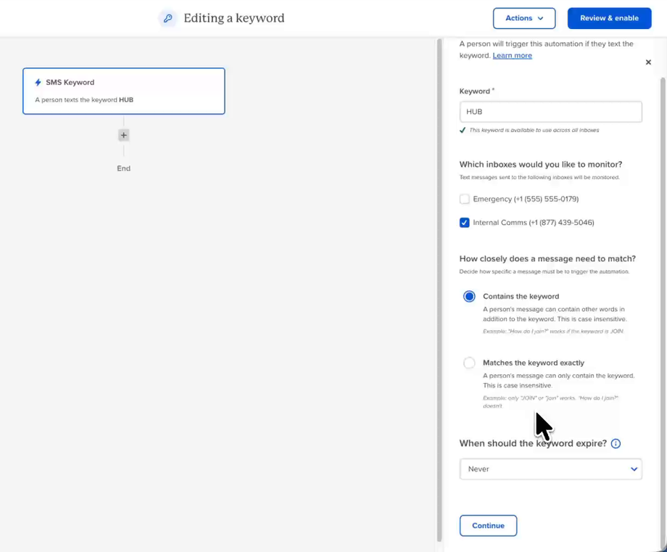Click the Review & enable button

click(x=609, y=18)
